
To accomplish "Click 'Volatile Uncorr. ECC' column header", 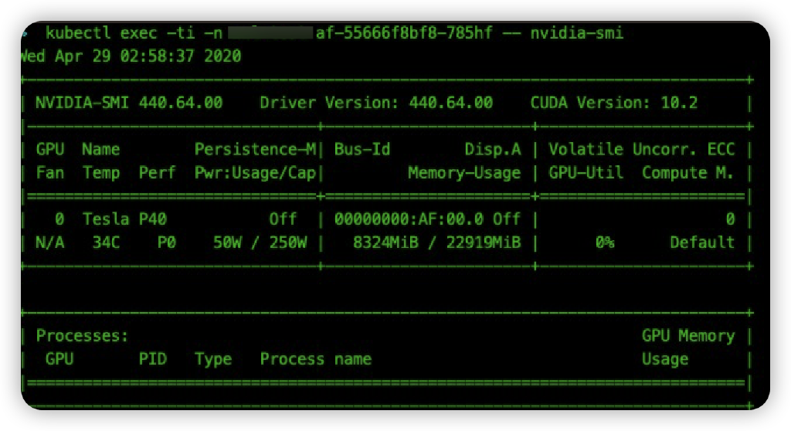I will click(642, 149).
